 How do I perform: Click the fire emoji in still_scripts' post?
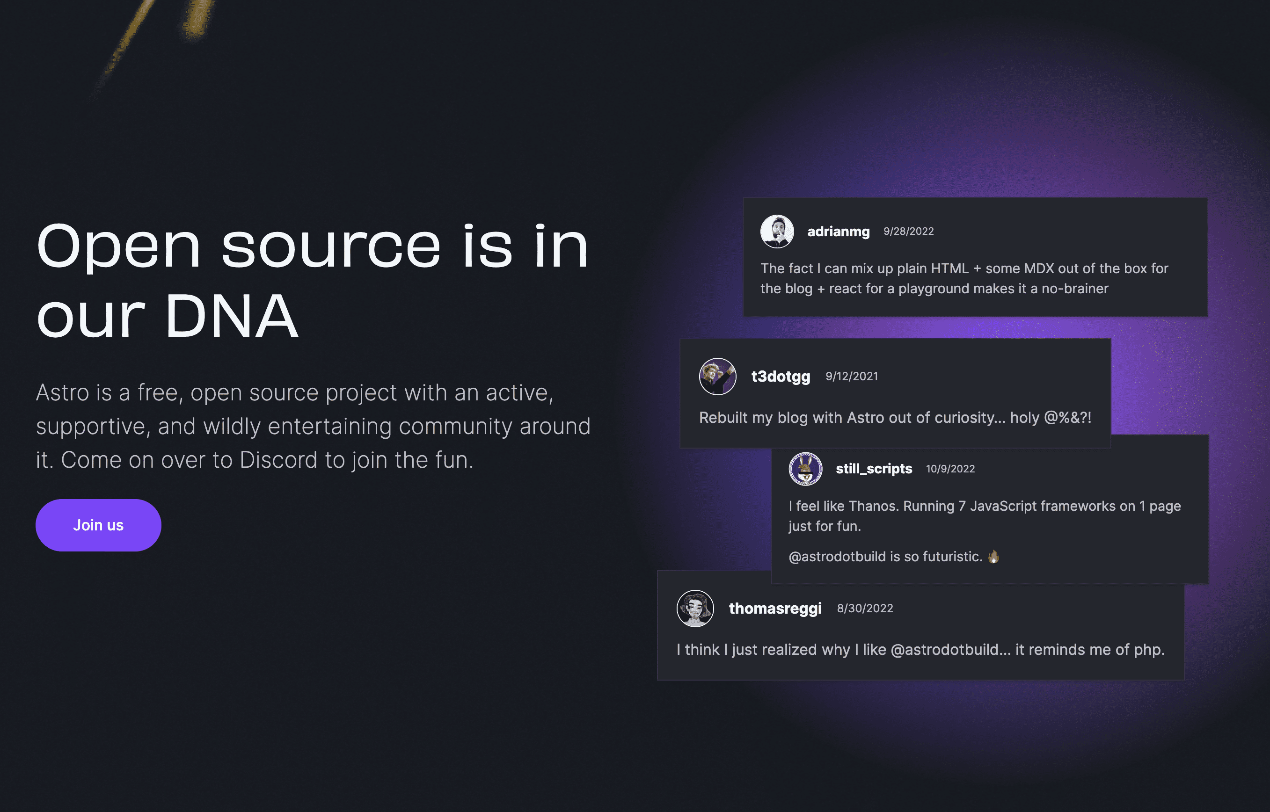click(x=993, y=557)
